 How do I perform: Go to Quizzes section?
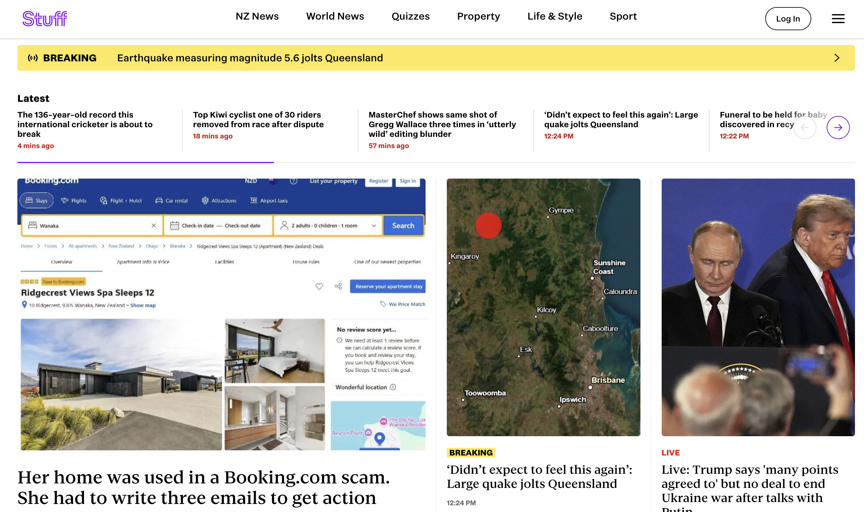[410, 16]
